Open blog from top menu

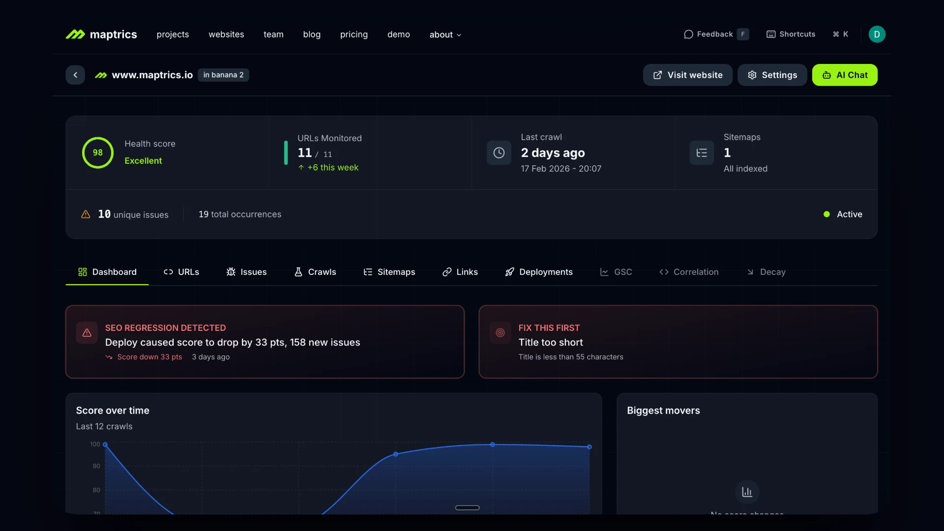pyautogui.click(x=312, y=34)
